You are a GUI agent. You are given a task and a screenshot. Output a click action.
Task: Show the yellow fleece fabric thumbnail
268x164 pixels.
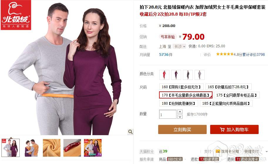coord(52,148)
